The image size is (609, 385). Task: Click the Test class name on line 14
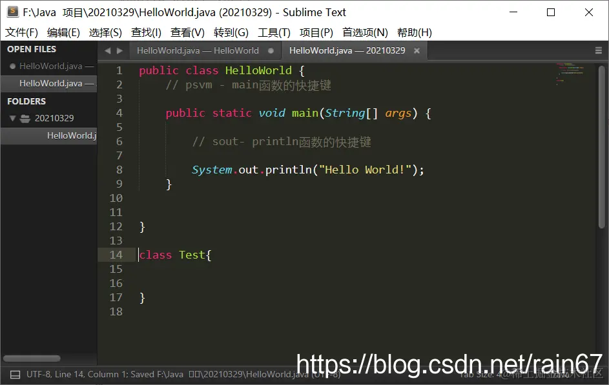[192, 255]
